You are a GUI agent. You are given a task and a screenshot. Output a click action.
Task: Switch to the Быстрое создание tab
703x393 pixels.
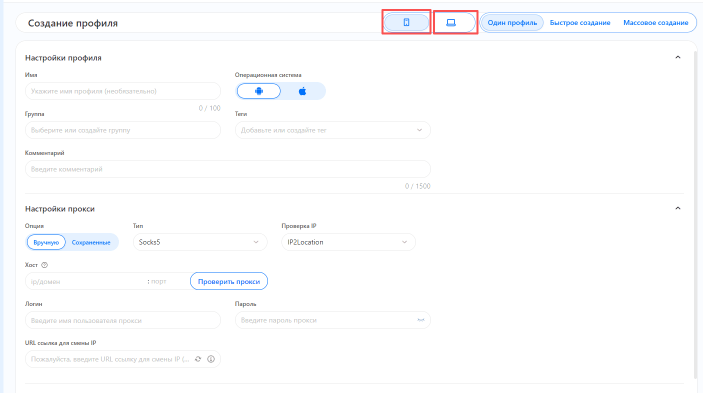point(580,22)
